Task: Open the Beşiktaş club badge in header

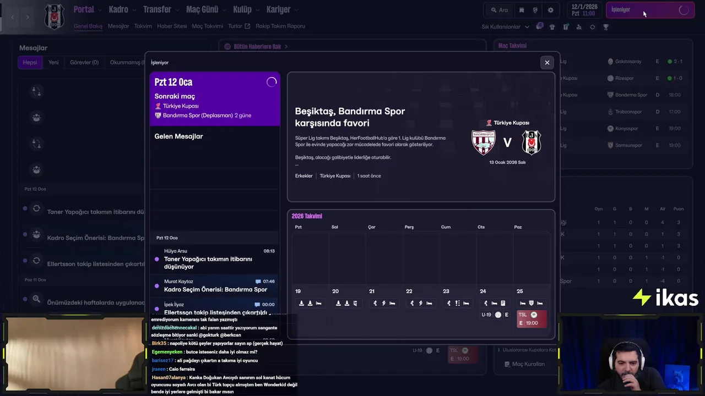Action: tap(55, 16)
